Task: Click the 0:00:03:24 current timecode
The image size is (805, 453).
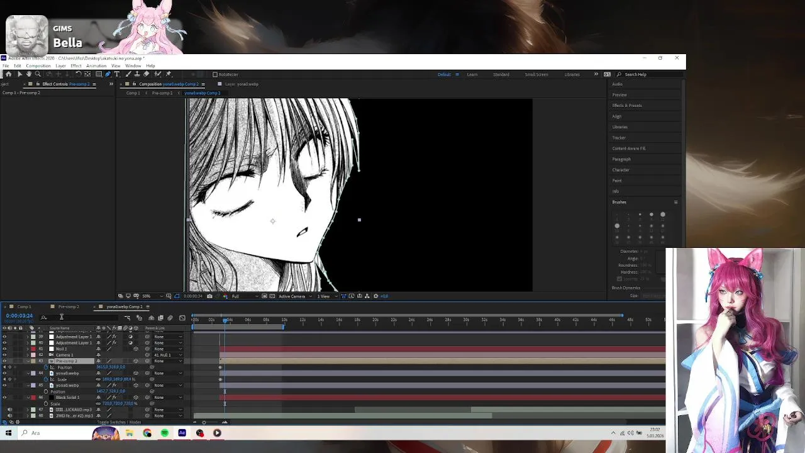Action: click(x=19, y=316)
